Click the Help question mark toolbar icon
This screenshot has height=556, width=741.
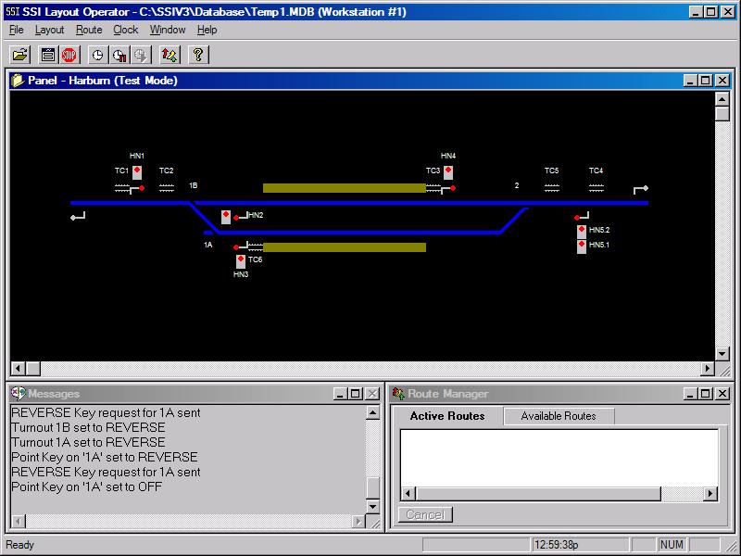tap(197, 55)
